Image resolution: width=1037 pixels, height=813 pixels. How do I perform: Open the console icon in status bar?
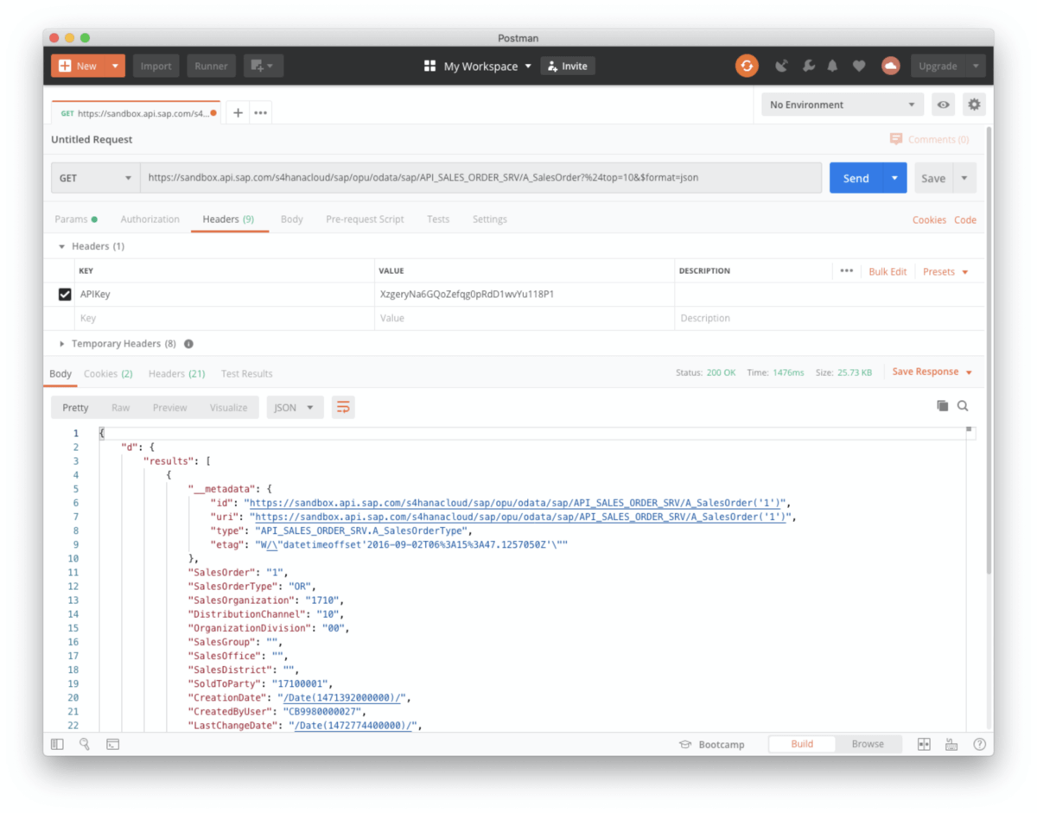[112, 744]
